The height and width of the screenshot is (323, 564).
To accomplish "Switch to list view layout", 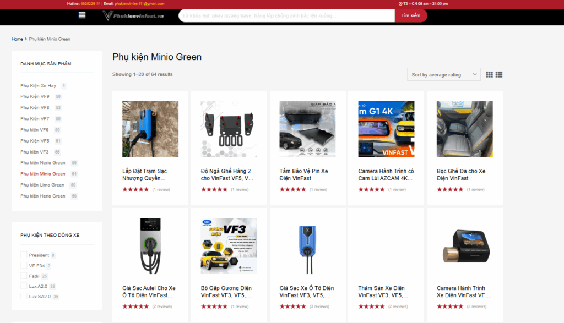I will [x=499, y=75].
